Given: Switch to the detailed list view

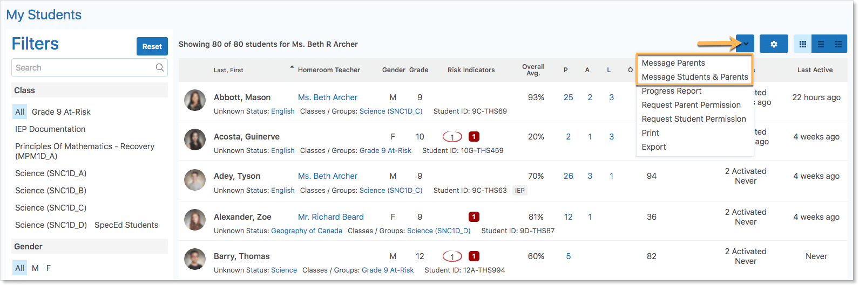Looking at the screenshot, I should point(838,44).
